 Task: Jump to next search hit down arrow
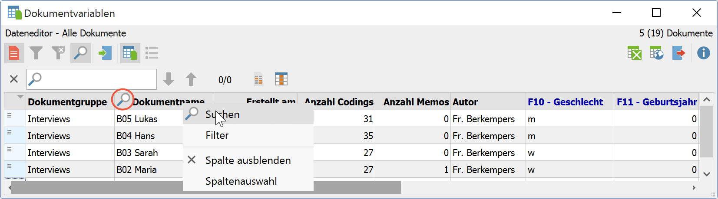tap(169, 79)
